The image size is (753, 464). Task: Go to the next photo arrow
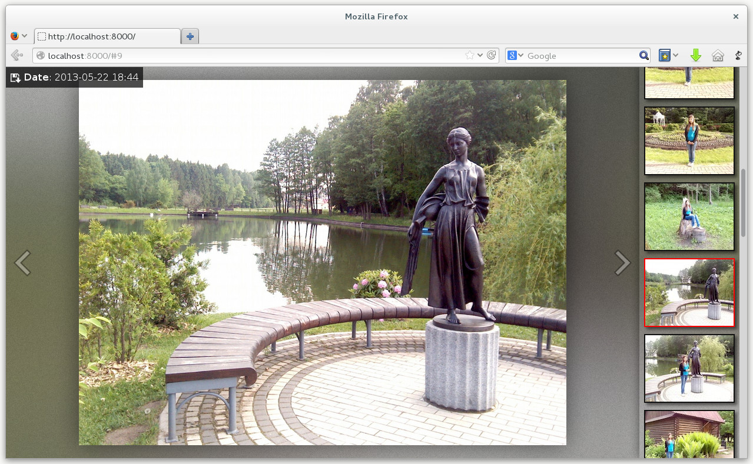tap(622, 263)
